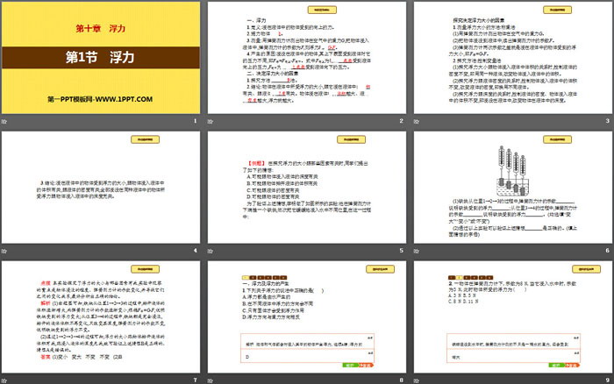Screen dimensions: 614x384
Task: Click the slide number 3 label
Action: pyautogui.click(x=608, y=121)
